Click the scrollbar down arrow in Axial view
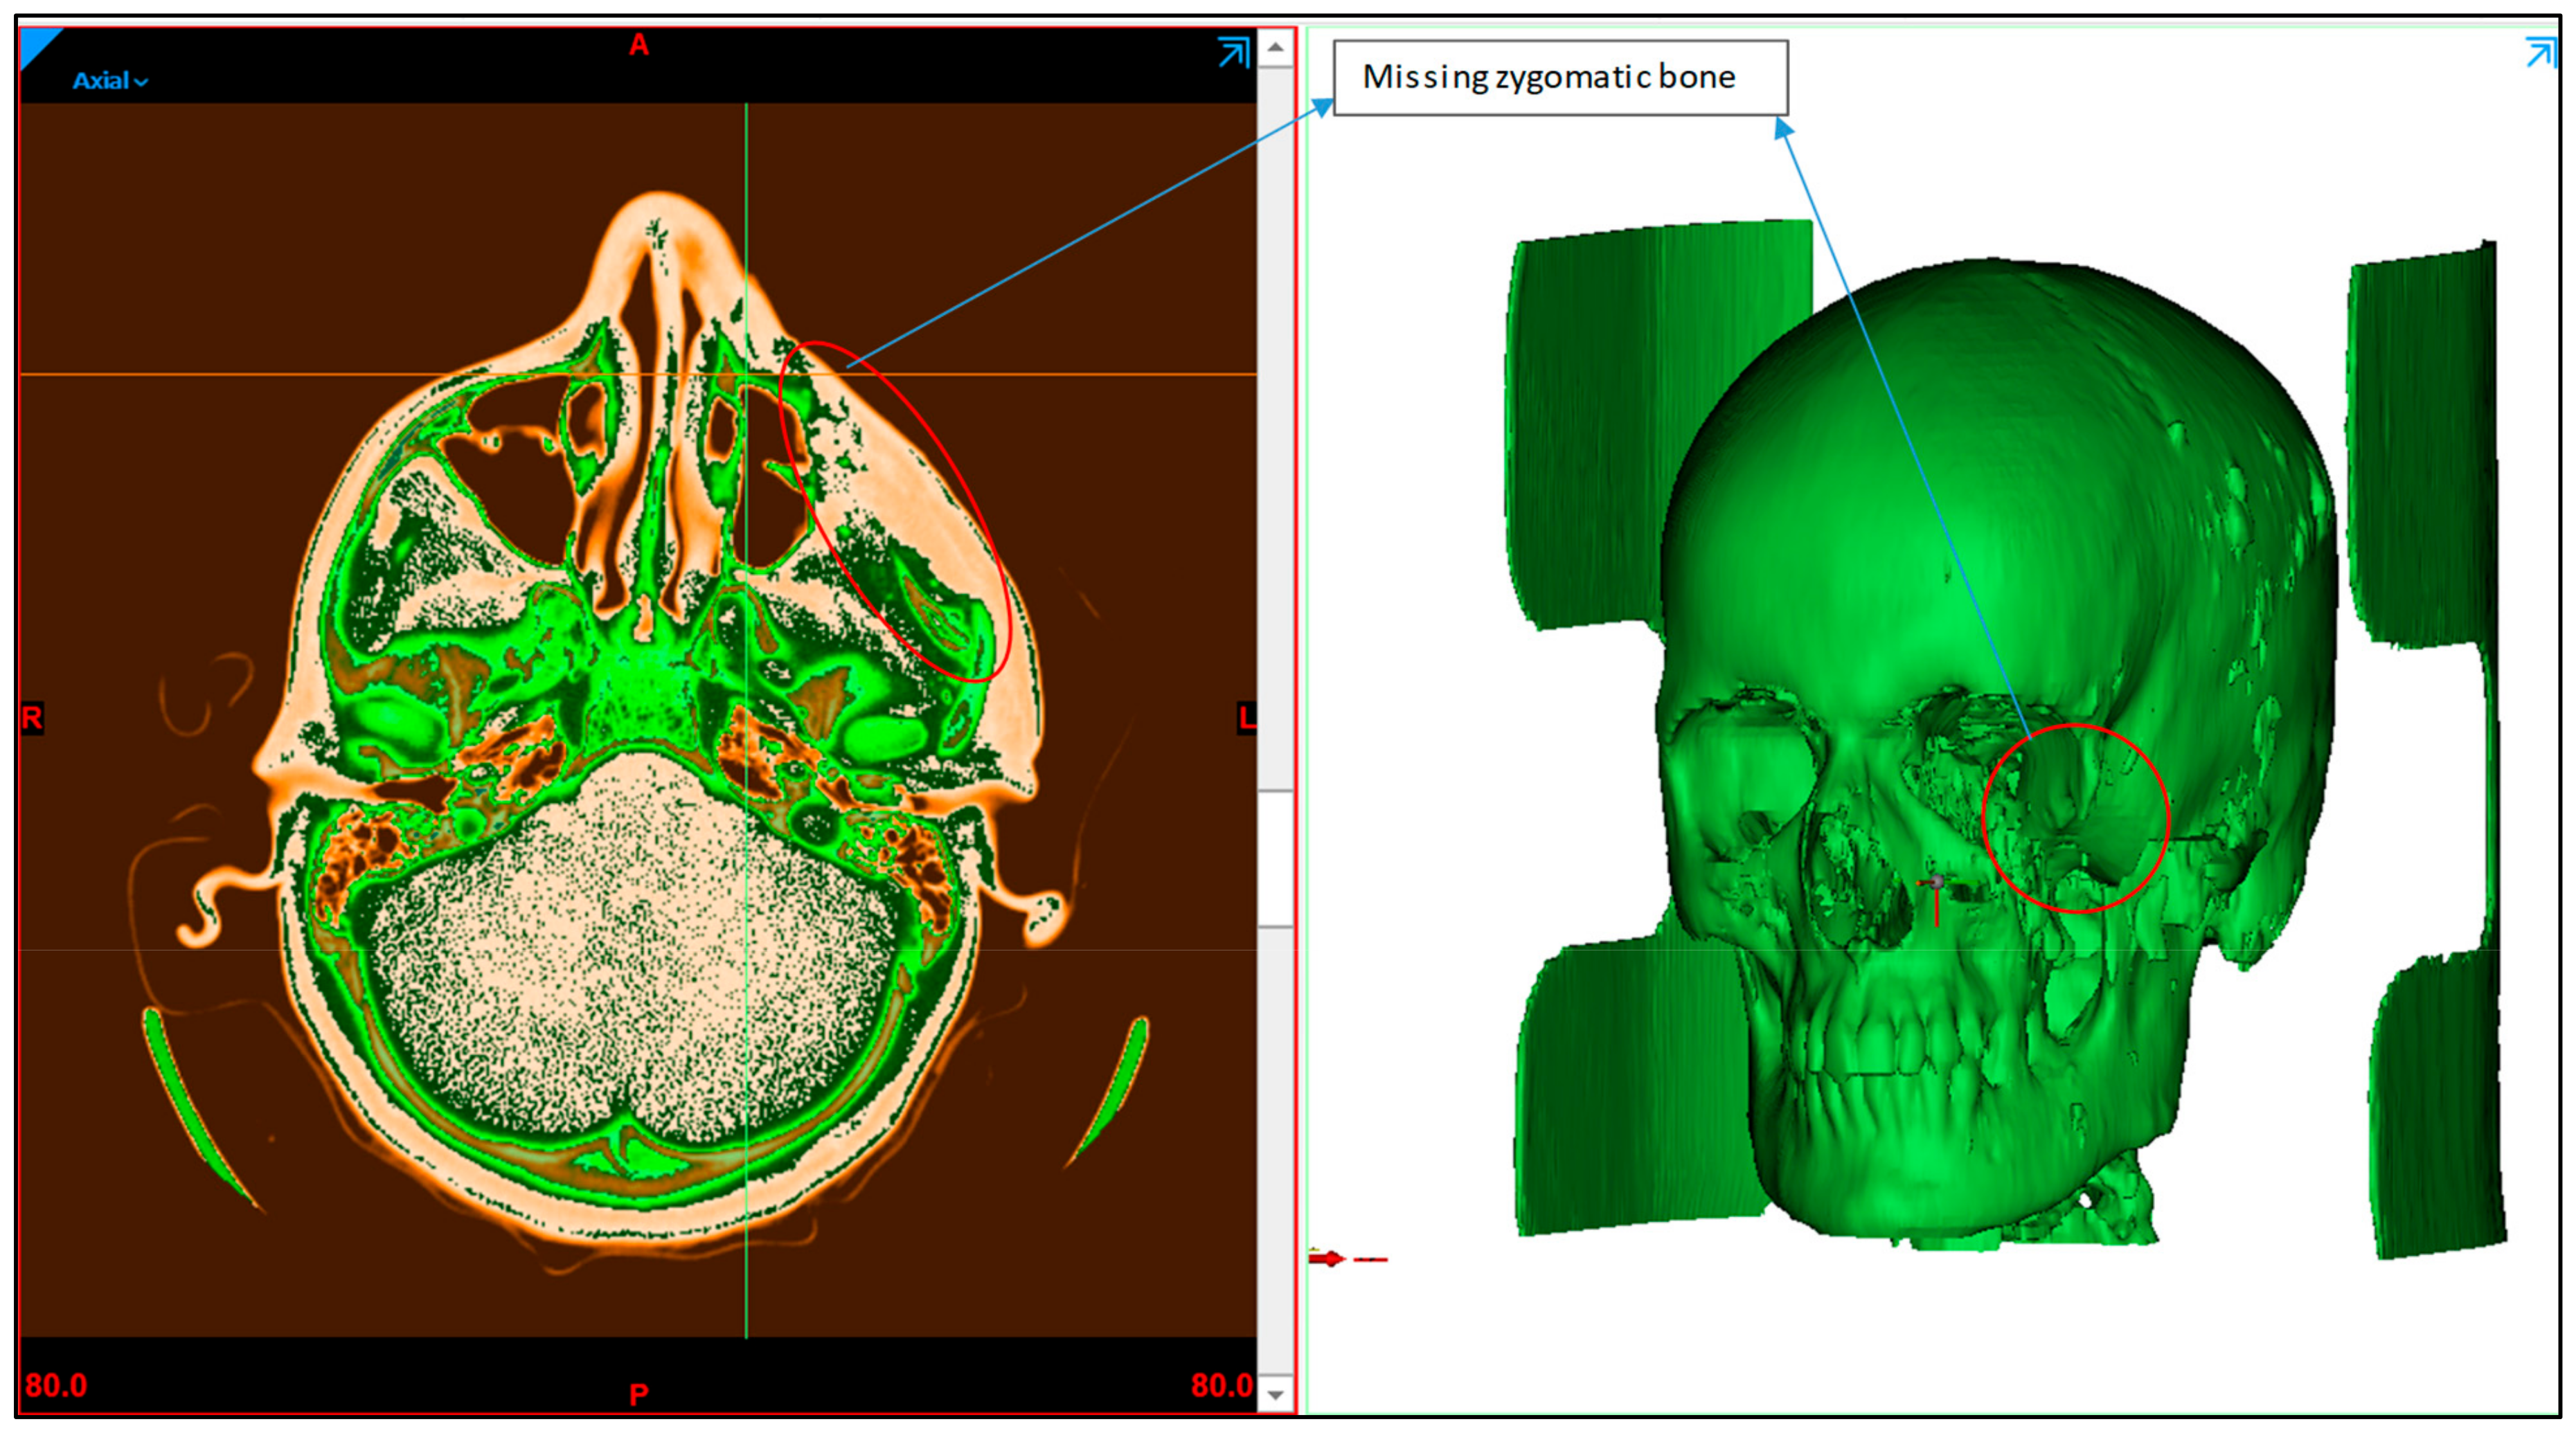This screenshot has height=1433, width=2576. (1275, 1394)
